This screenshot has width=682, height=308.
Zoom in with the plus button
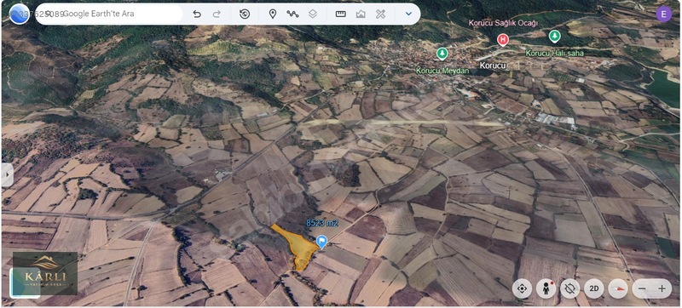pyautogui.click(x=662, y=288)
